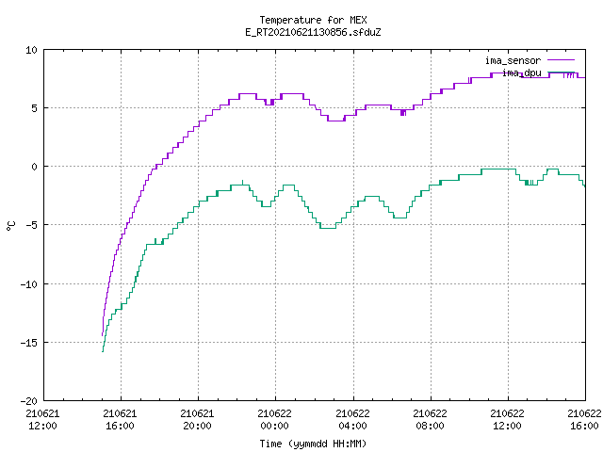
Task: Click the x-axis title 'Time (yymmdd HH:MM)'
Action: point(313,444)
